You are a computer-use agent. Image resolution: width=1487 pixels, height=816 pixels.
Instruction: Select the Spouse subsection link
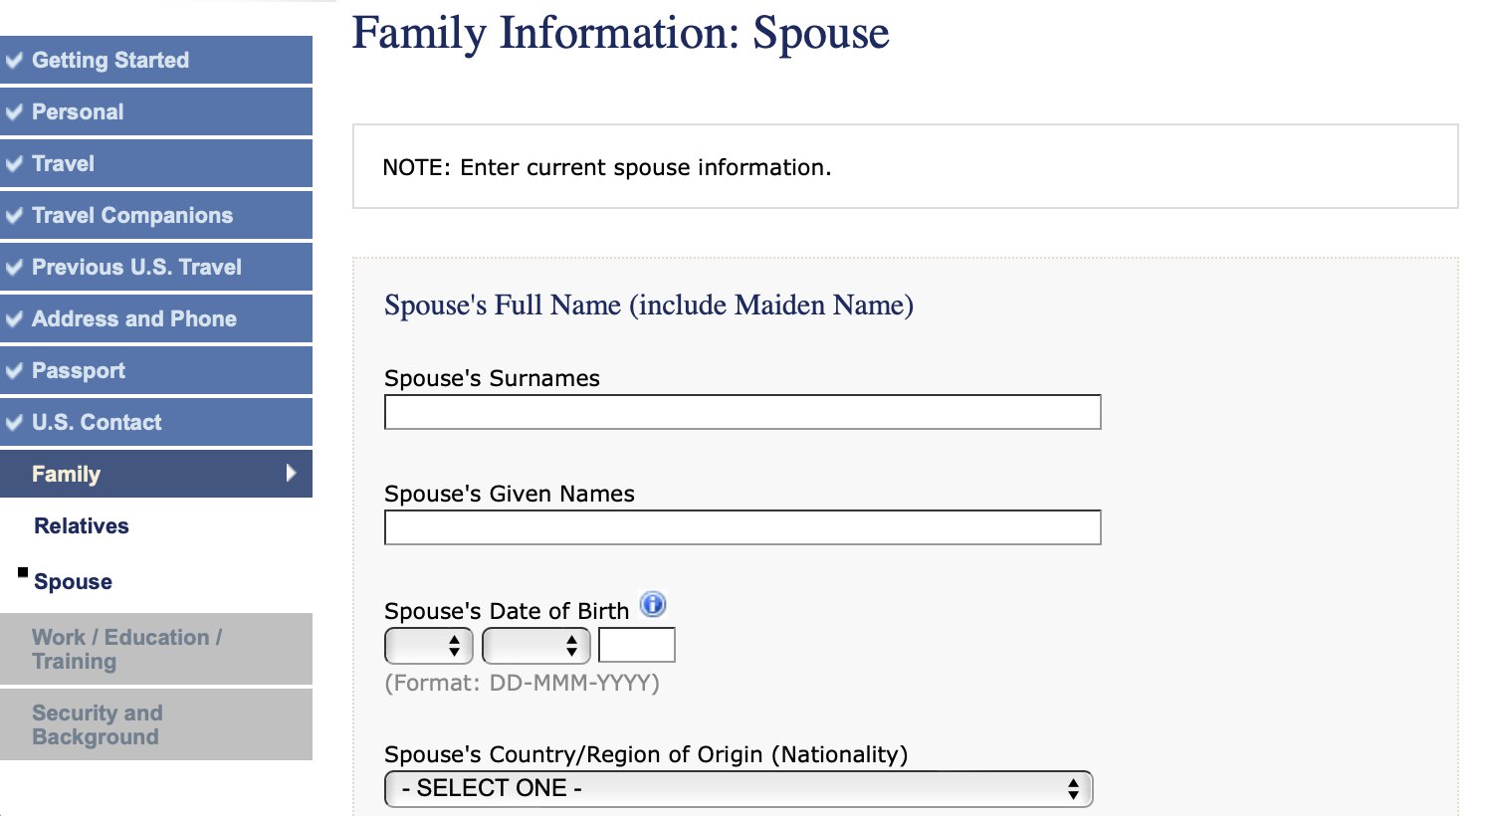click(73, 581)
